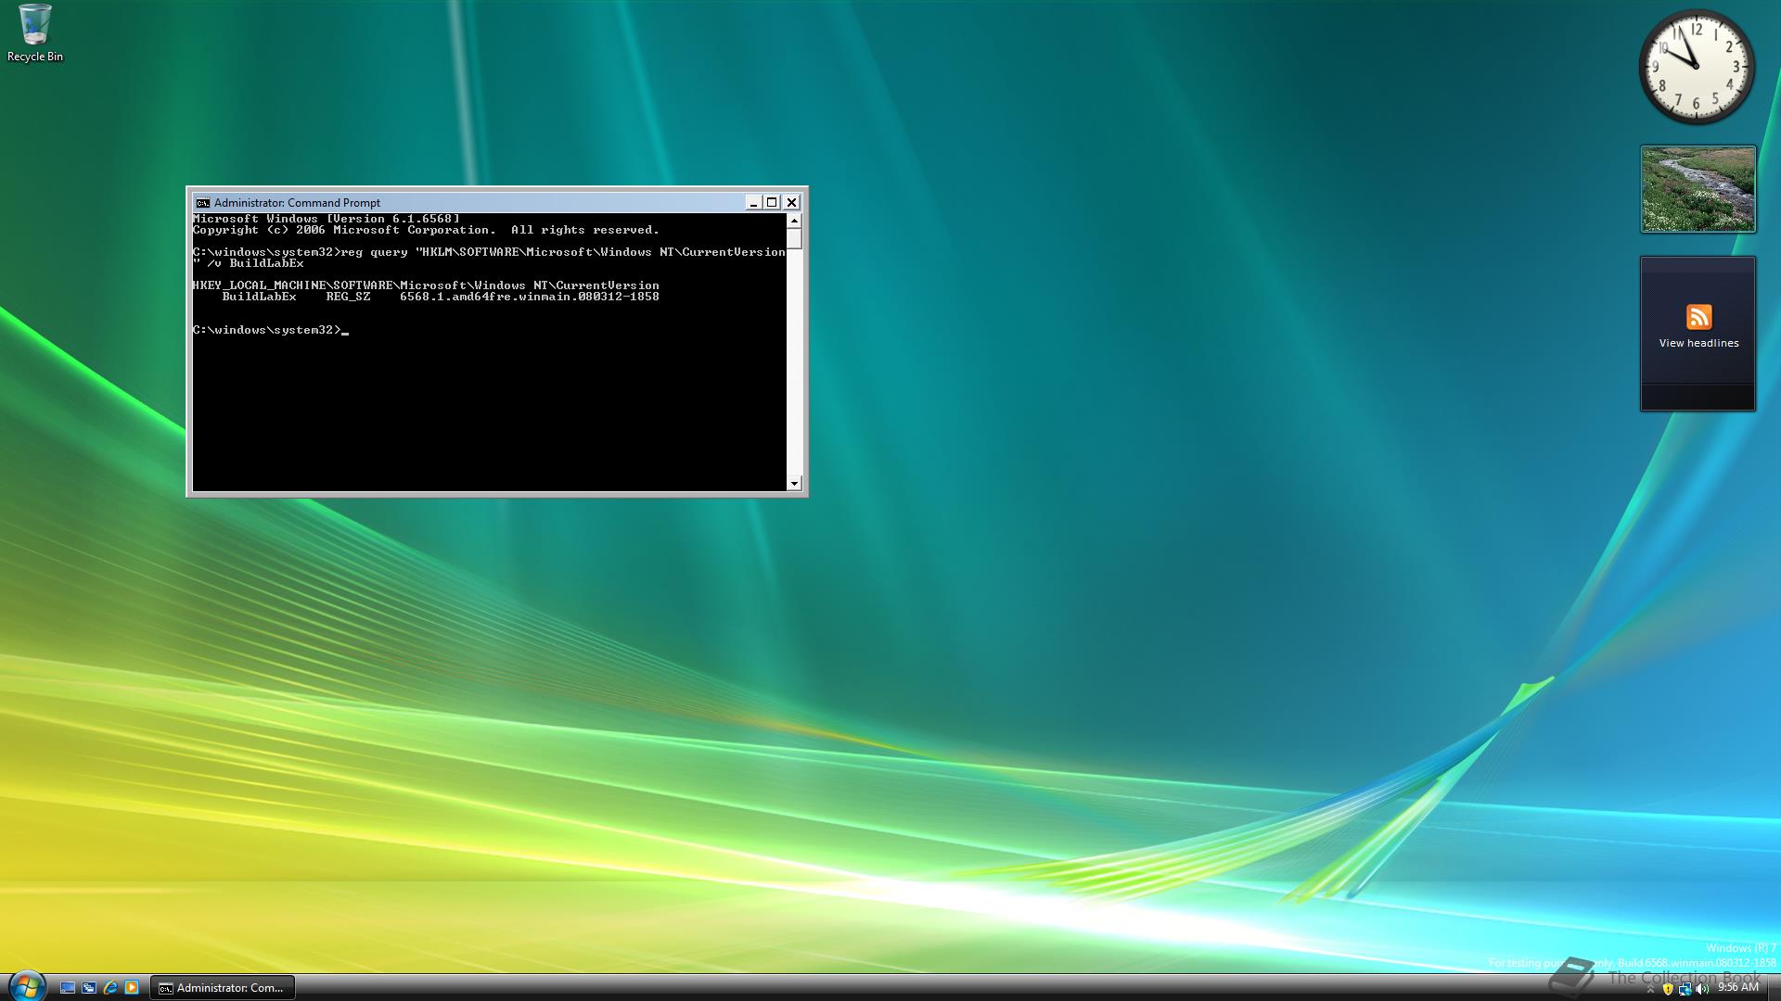
Task: Open Command Prompt title bar system icon
Action: tap(202, 203)
